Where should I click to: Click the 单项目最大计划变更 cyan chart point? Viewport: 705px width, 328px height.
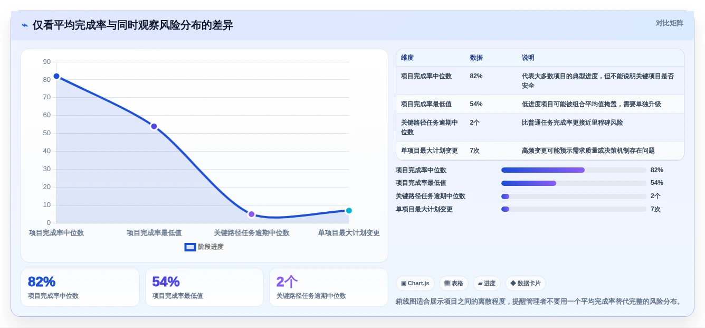[349, 210]
